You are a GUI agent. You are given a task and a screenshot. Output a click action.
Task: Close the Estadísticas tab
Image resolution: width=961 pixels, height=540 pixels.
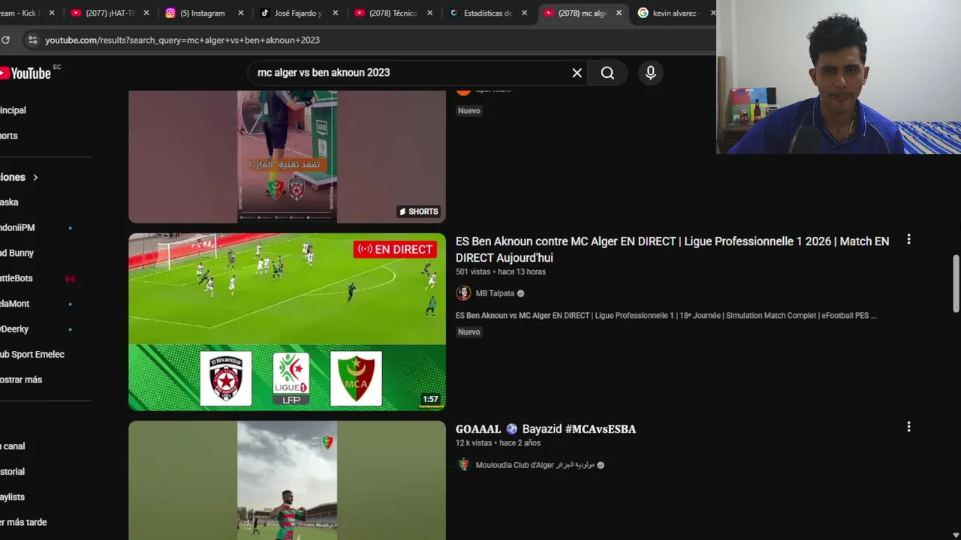[525, 13]
